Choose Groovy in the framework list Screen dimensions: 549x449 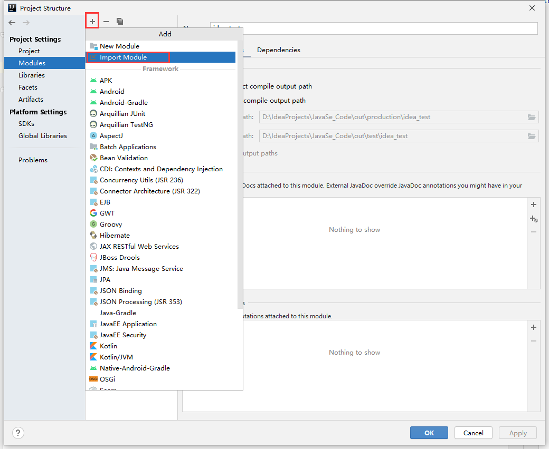point(111,224)
